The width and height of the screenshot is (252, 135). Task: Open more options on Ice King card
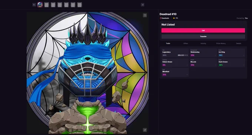(243, 55)
